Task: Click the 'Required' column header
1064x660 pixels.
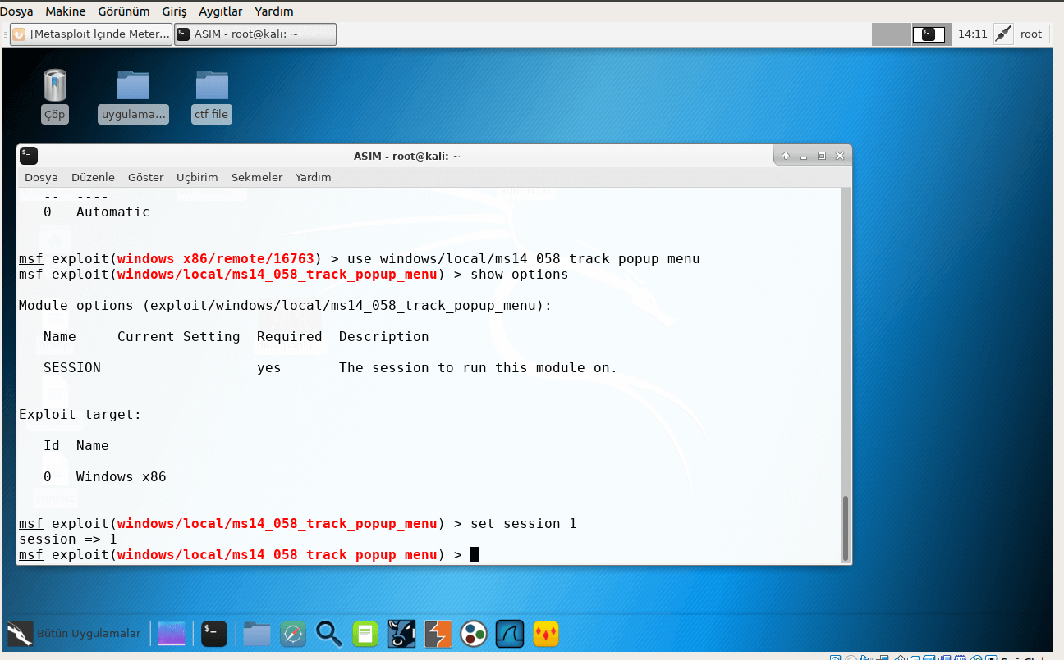Action: tap(290, 336)
